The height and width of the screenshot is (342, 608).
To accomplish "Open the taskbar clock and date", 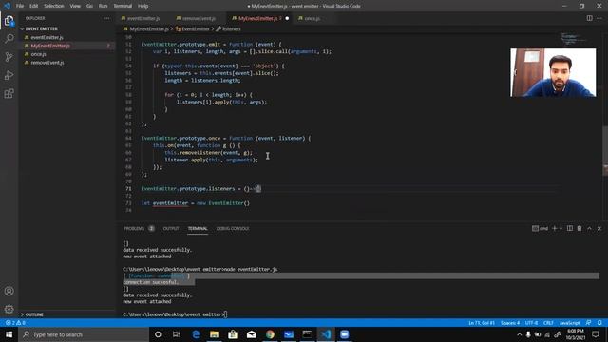I will 576,334.
